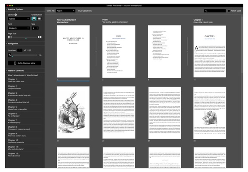
Task: Go to Chapter 9: The mock turtle's story
Action: (x=17, y=135)
